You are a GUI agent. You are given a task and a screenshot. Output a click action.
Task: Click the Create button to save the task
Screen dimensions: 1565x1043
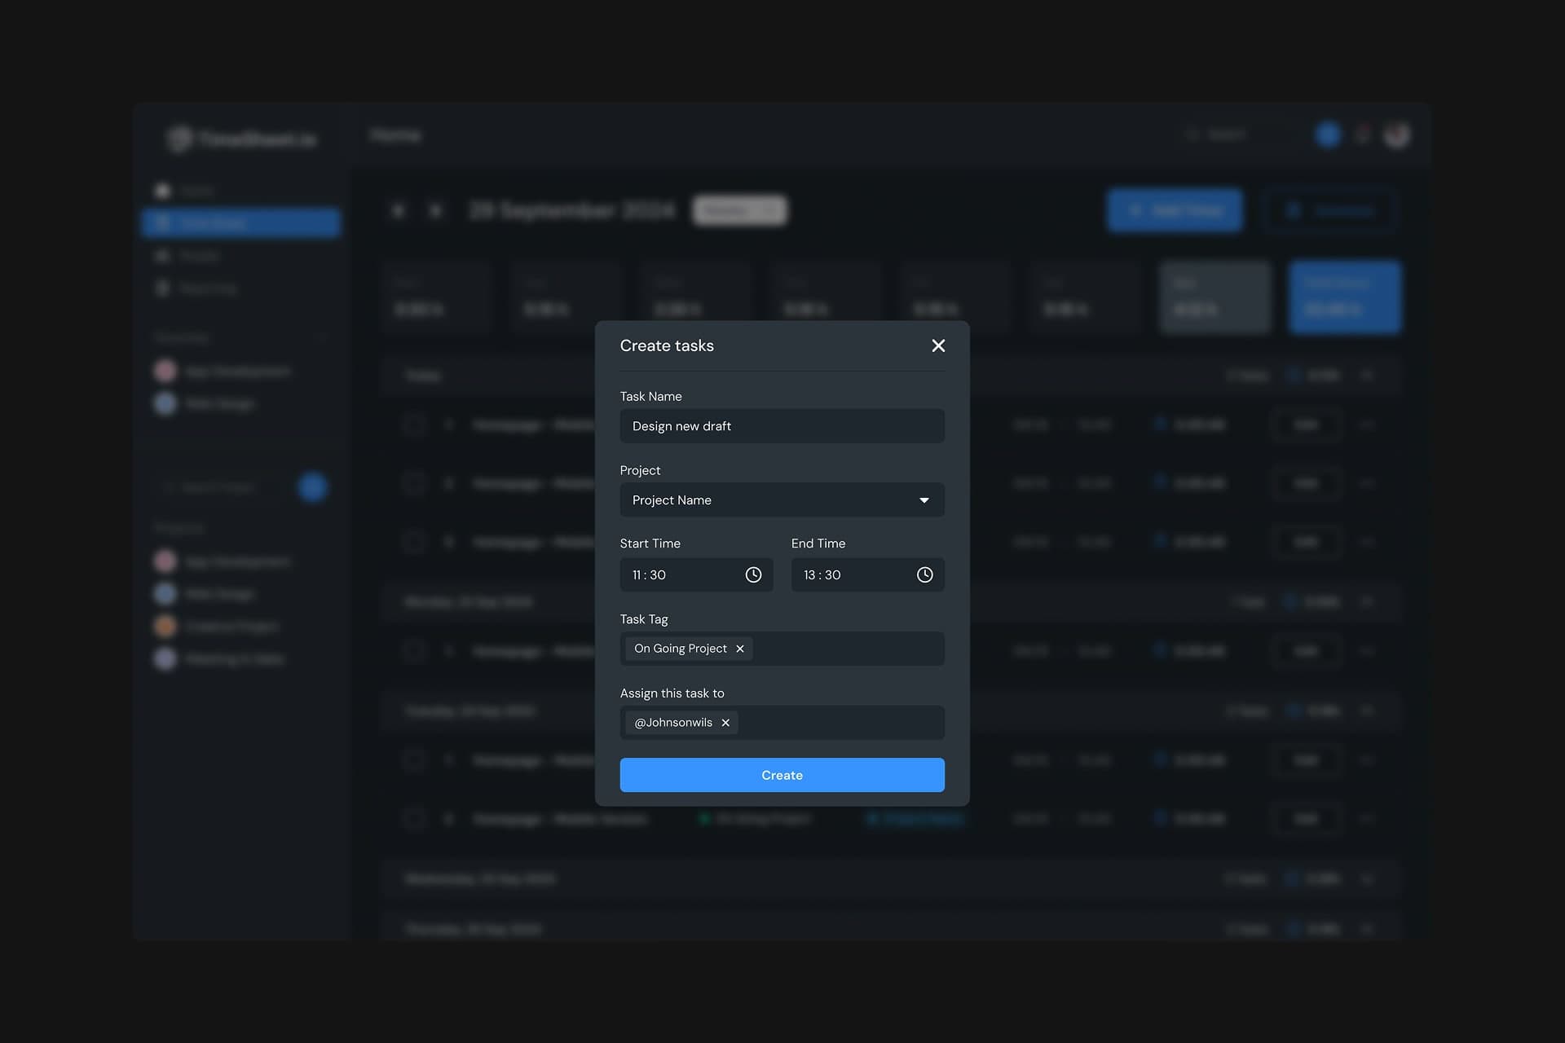click(782, 775)
